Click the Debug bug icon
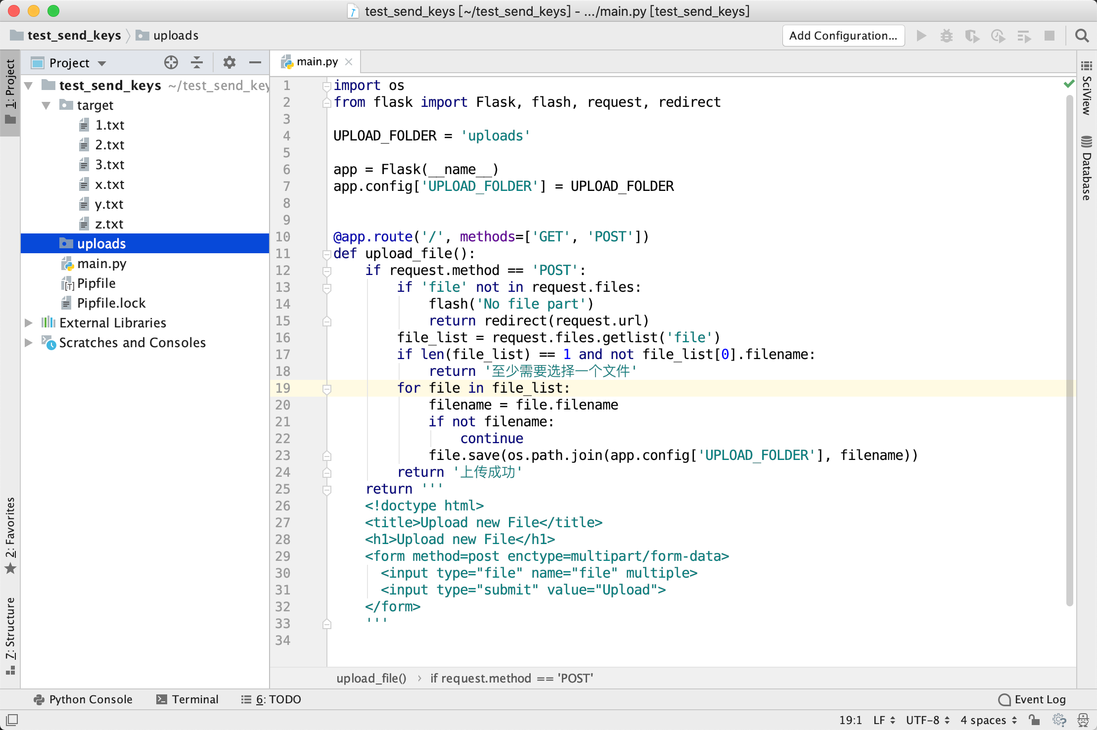 point(946,36)
